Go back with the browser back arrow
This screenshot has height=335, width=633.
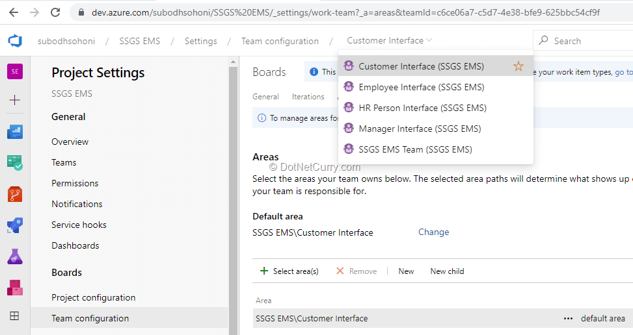click(x=13, y=12)
